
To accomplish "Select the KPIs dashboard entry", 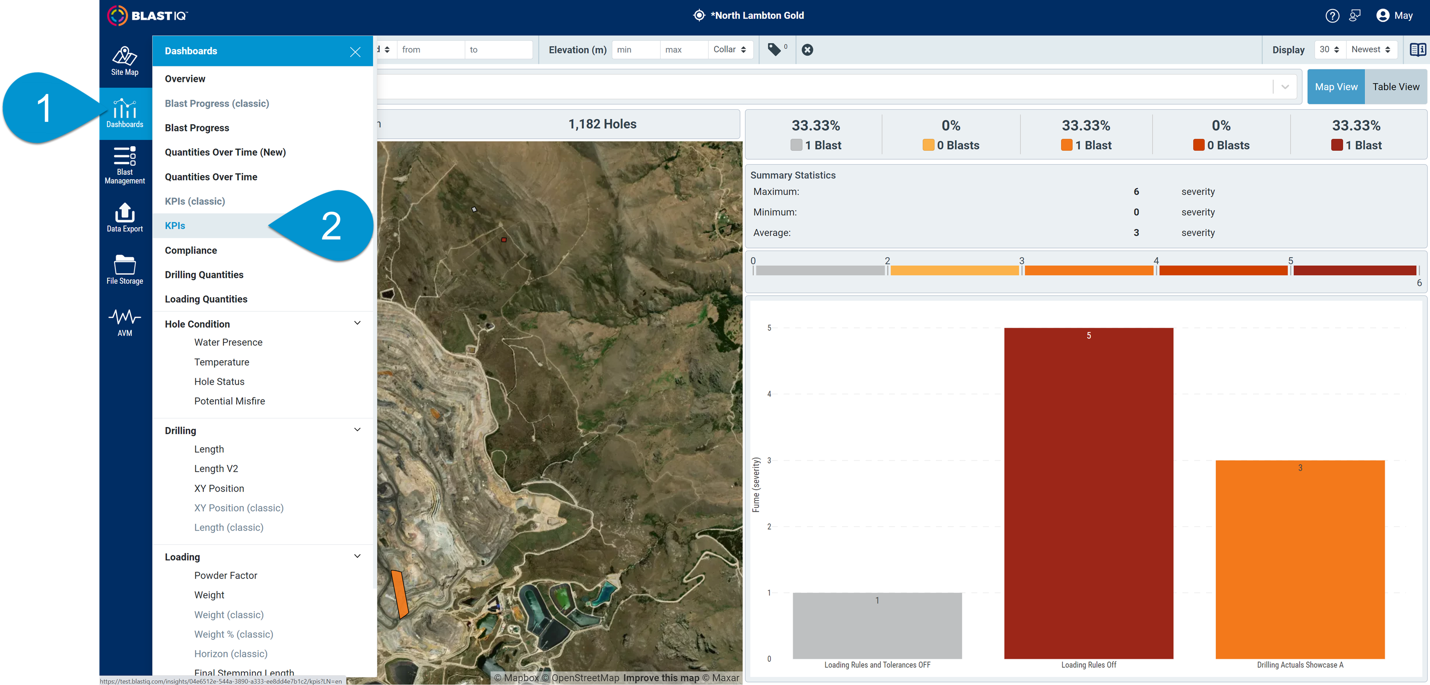I will click(x=262, y=226).
